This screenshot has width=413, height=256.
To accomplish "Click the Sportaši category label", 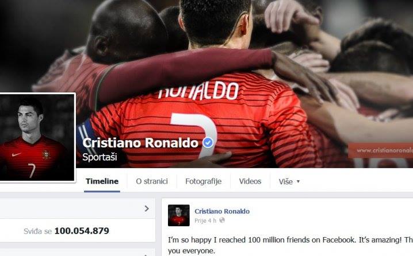I will click(100, 157).
